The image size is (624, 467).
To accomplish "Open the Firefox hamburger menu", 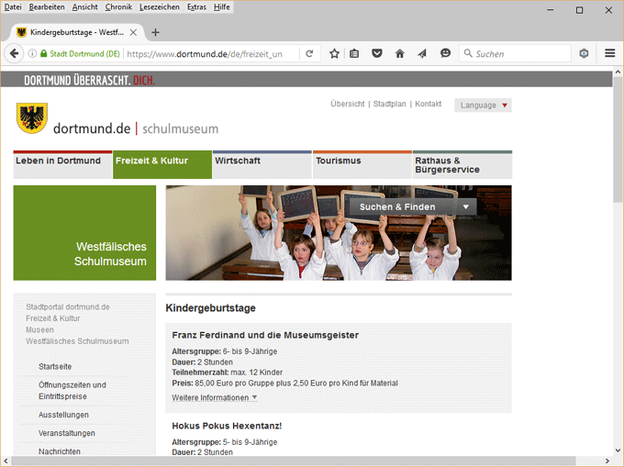I will (609, 53).
